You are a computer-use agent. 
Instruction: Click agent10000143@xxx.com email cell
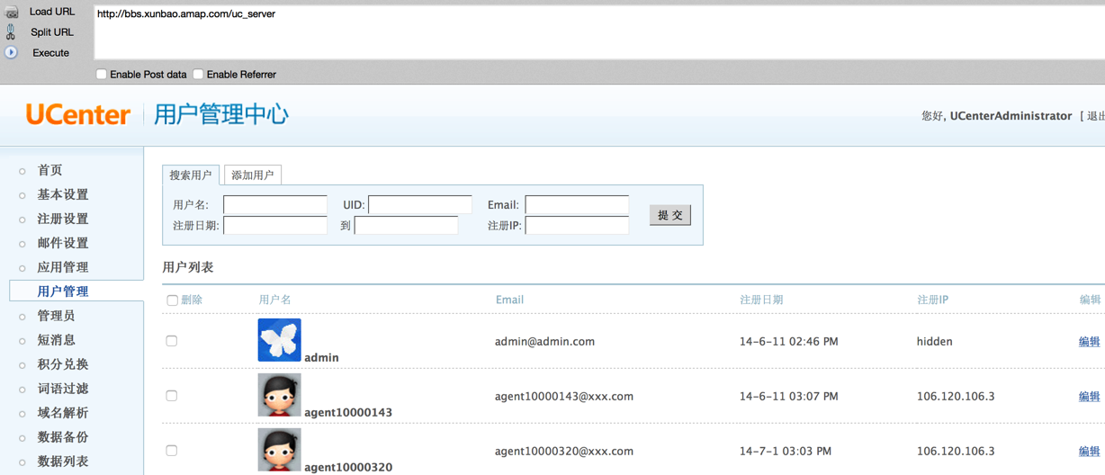tap(564, 397)
